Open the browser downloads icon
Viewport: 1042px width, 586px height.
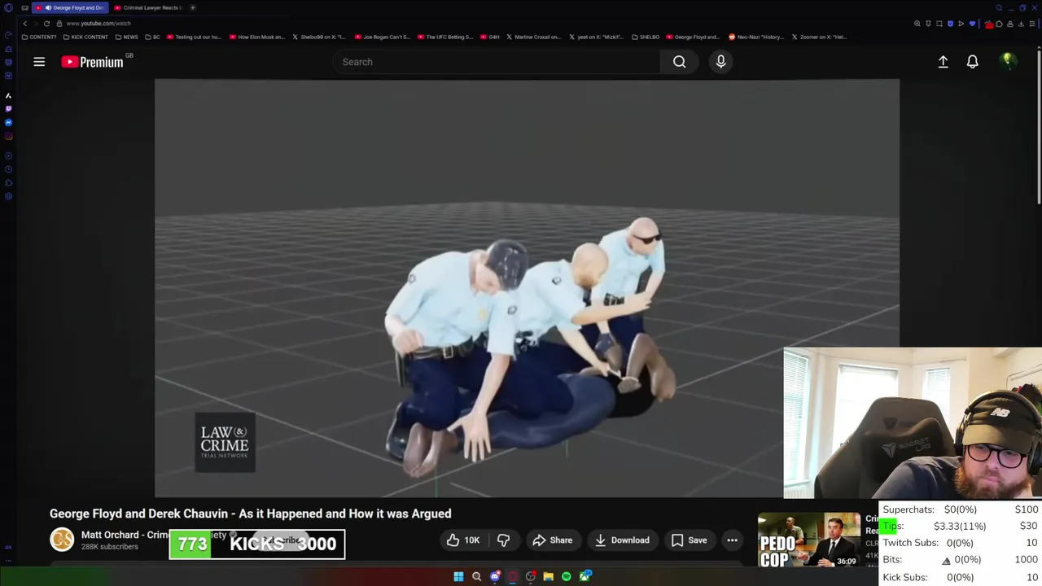(1021, 24)
